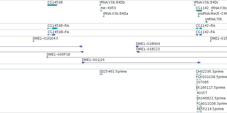
Task: Click the RE55214.5prime label
Action: [x=210, y=109]
